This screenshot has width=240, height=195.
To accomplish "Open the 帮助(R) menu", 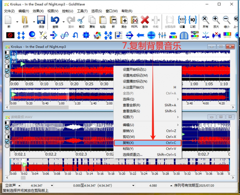I will [127, 11].
